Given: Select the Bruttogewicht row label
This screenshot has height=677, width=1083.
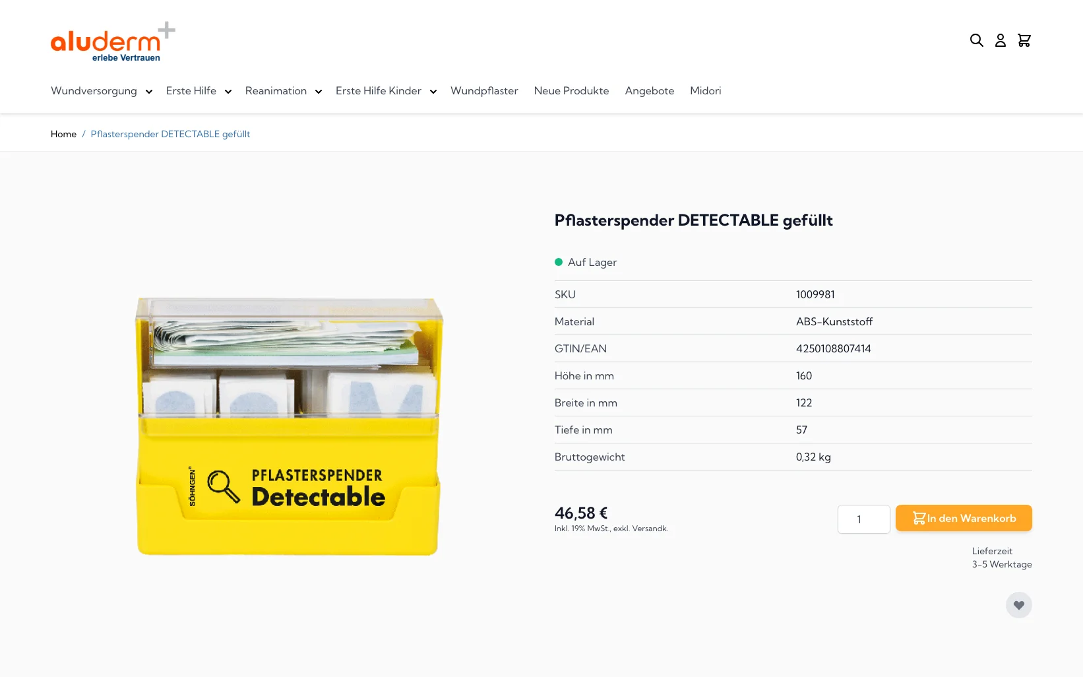Looking at the screenshot, I should tap(590, 457).
